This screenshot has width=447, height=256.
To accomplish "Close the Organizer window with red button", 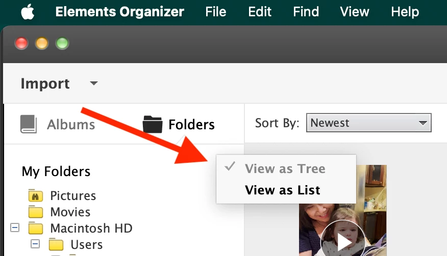I will [21, 44].
